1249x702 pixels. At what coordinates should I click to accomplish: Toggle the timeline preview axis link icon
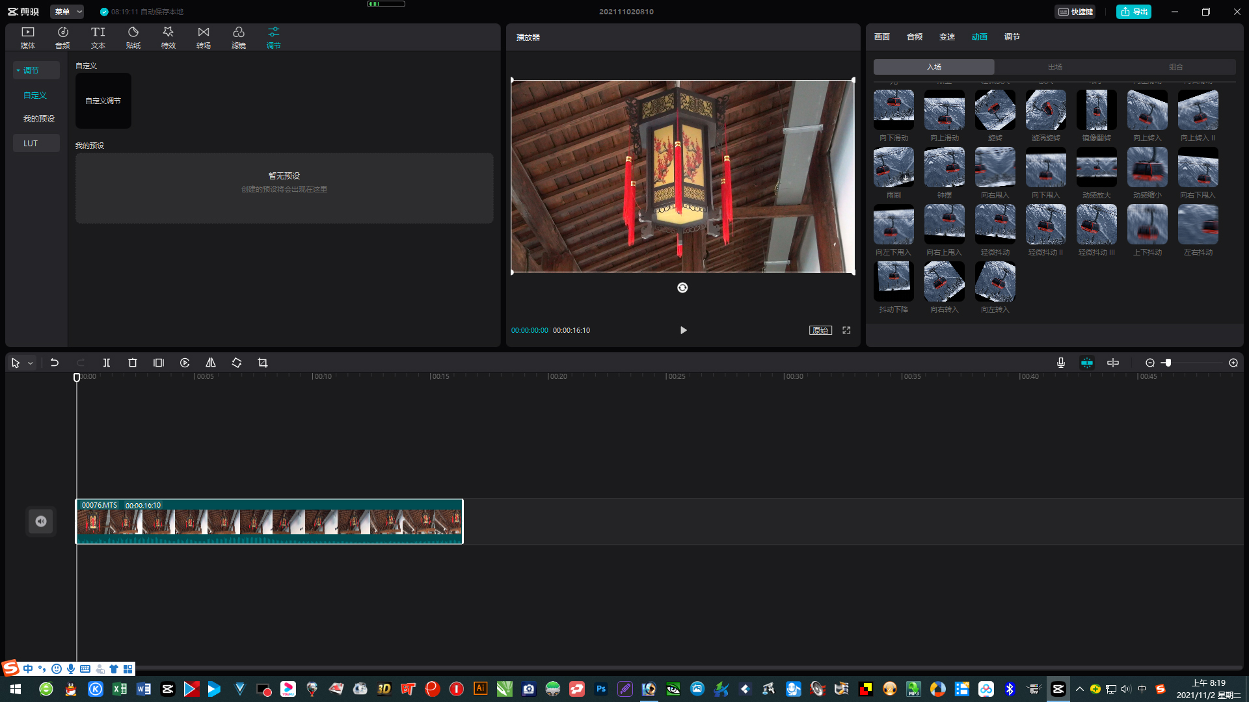pos(1113,363)
